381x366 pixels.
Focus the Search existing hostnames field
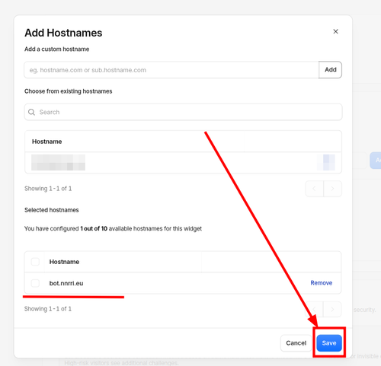point(183,112)
